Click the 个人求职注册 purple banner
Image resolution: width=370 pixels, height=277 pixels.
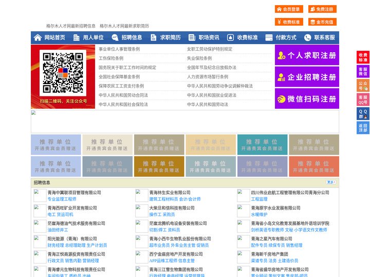point(307,55)
